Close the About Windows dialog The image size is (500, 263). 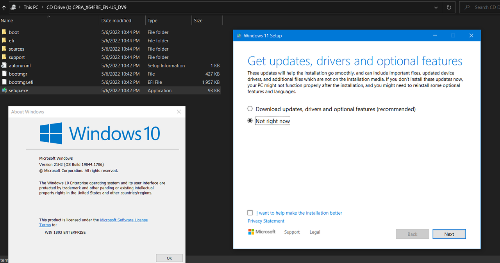(x=179, y=112)
